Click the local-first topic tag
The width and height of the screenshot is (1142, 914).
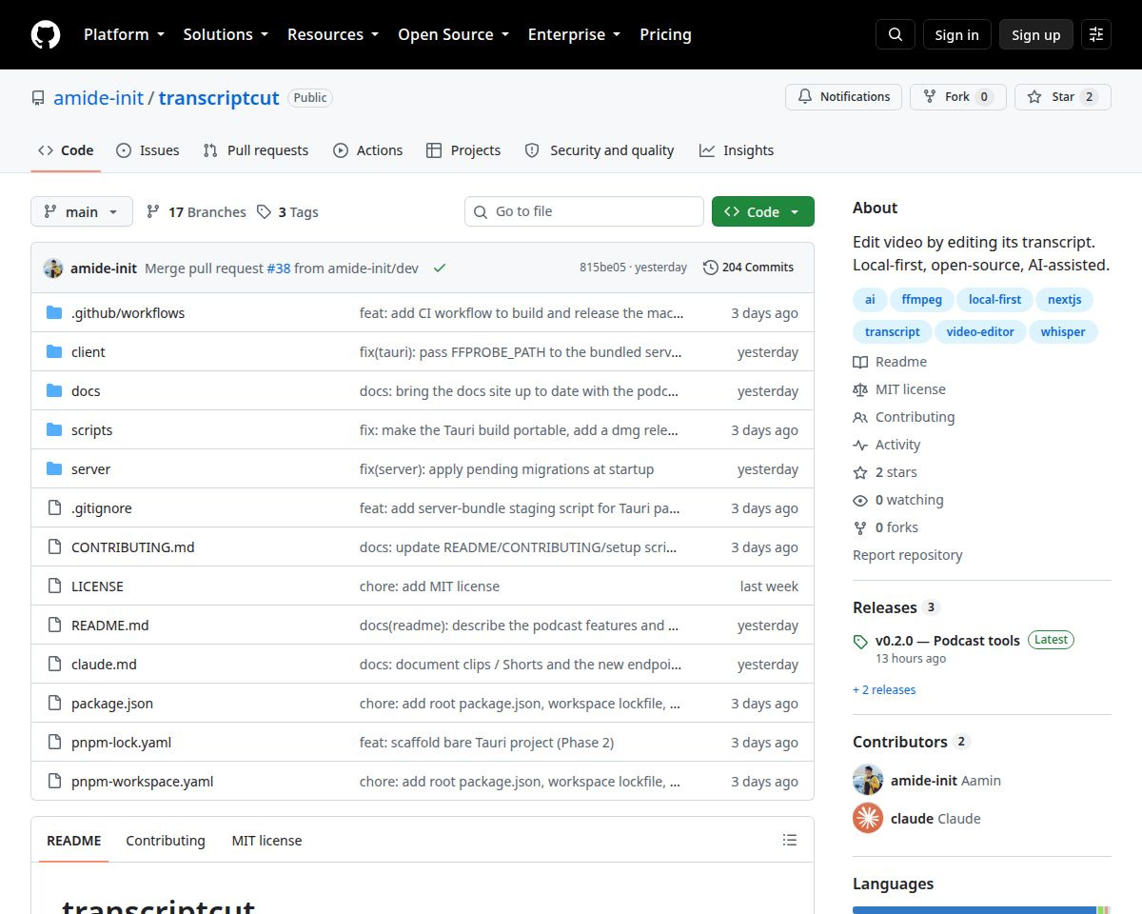tap(994, 299)
